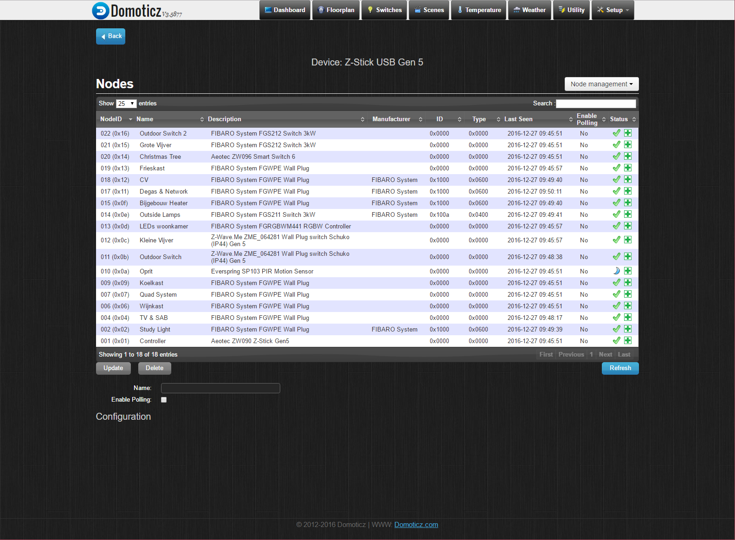
Task: Click status checkmark in Frieskast row
Action: tap(617, 168)
